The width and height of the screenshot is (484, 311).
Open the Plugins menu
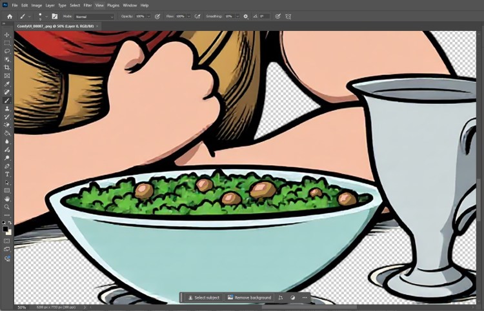pyautogui.click(x=113, y=5)
